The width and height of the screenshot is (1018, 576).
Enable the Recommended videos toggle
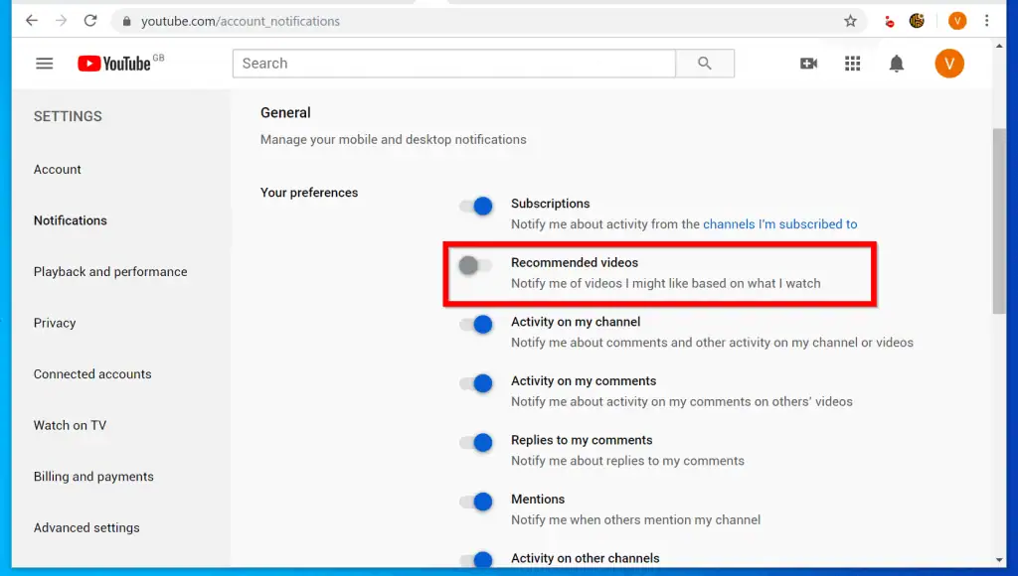click(x=476, y=265)
